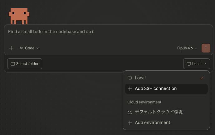Click the plus attachment icon in prompt box
The width and height of the screenshot is (215, 135).
11,48
